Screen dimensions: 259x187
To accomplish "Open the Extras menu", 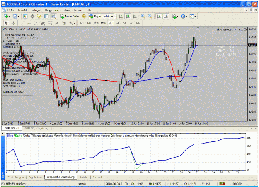I will [66, 10].
